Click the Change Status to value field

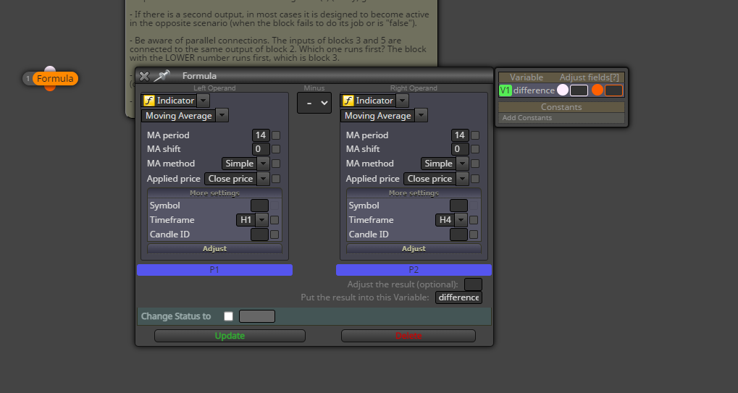[x=257, y=316]
